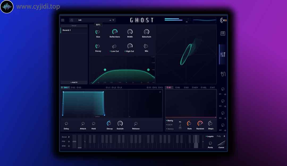Select the R1 random tab
Image resolution: width=287 pixels, height=166 pixels.
(x=169, y=87)
